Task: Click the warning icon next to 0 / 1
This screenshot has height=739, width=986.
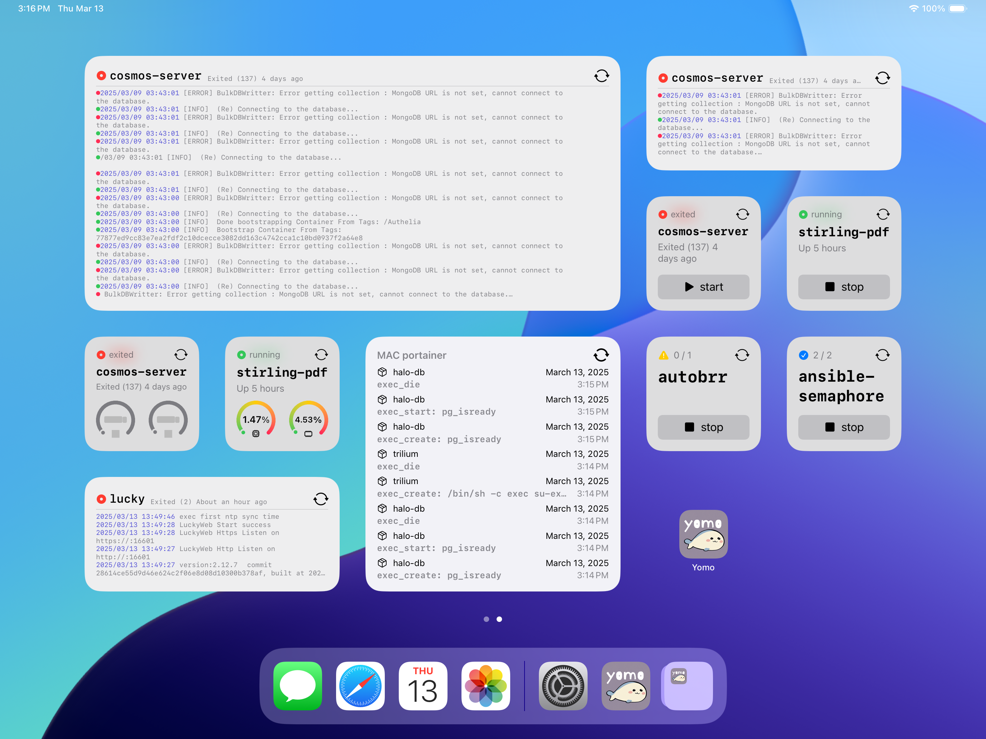Action: 663,355
